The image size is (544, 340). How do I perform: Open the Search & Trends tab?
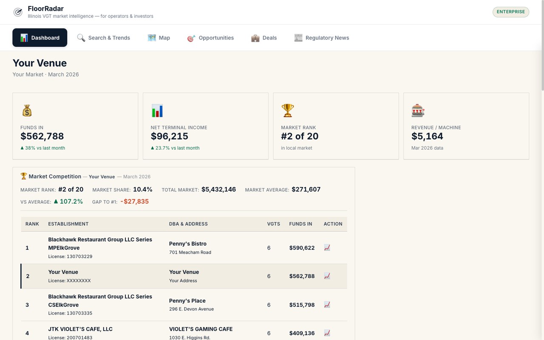[104, 38]
